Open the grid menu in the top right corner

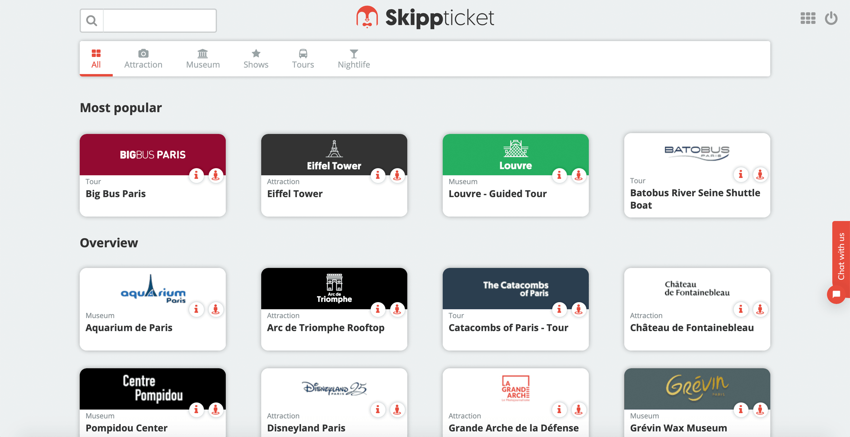[x=808, y=18]
